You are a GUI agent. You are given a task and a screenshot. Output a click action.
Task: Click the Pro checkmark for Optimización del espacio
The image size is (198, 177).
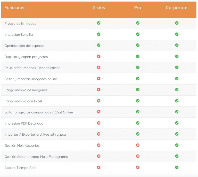[138, 45]
